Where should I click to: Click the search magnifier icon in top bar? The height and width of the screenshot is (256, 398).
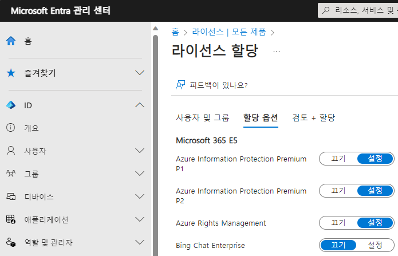[x=326, y=10]
